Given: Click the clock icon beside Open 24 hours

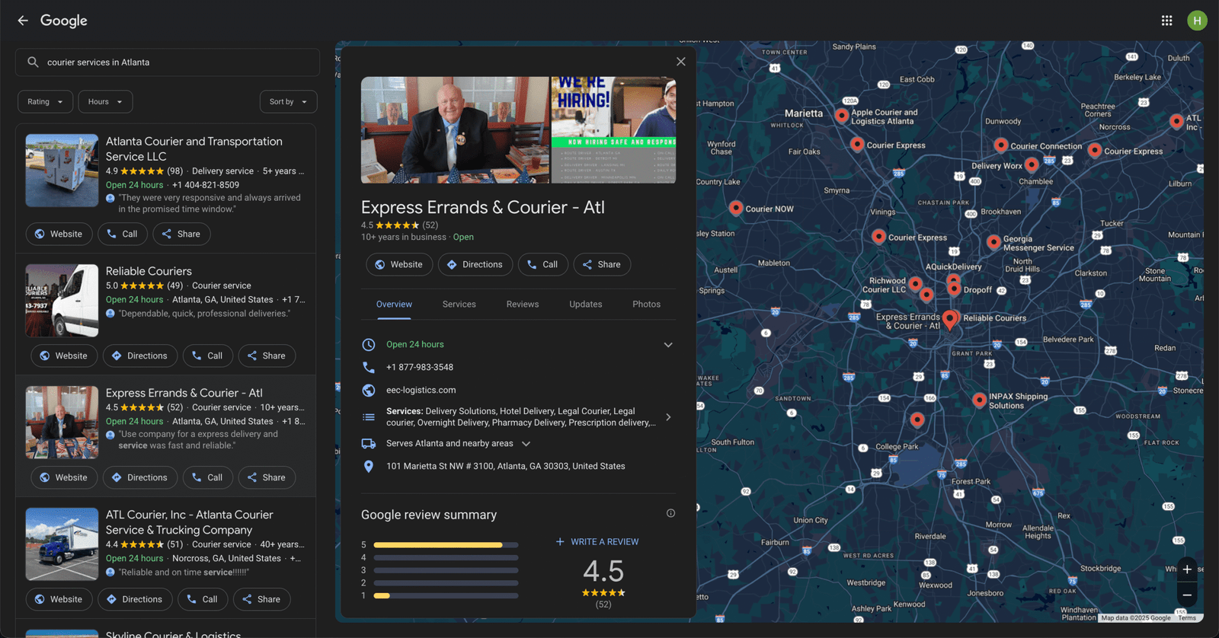Looking at the screenshot, I should tap(369, 344).
